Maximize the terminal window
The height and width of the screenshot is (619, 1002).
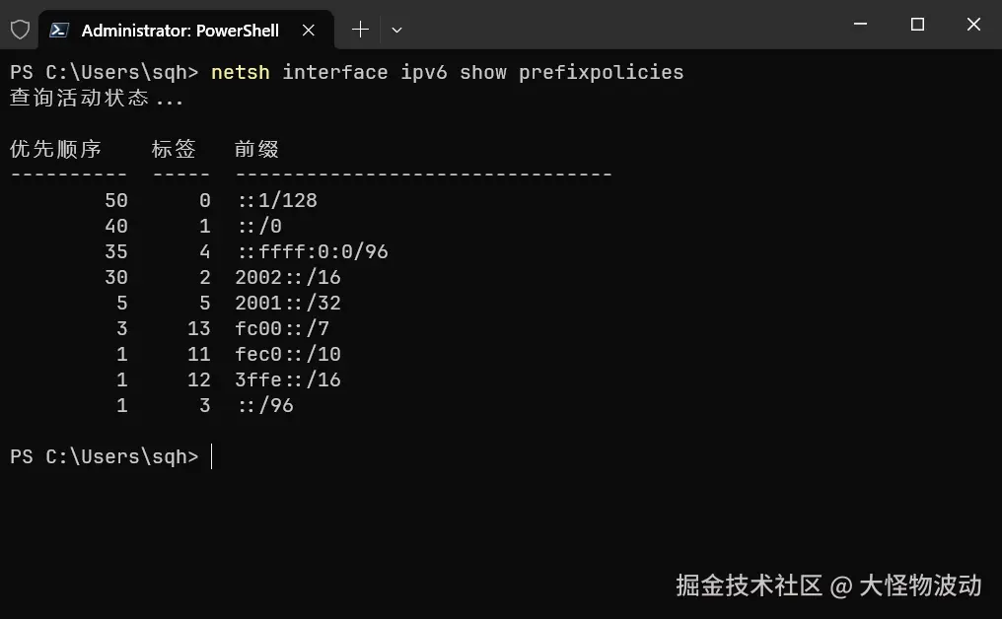pos(917,25)
